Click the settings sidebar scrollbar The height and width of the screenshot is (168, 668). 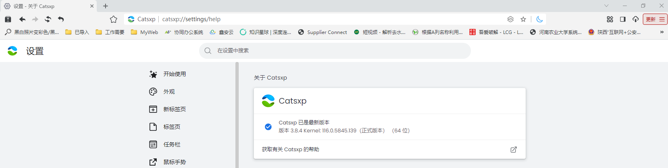click(x=237, y=115)
